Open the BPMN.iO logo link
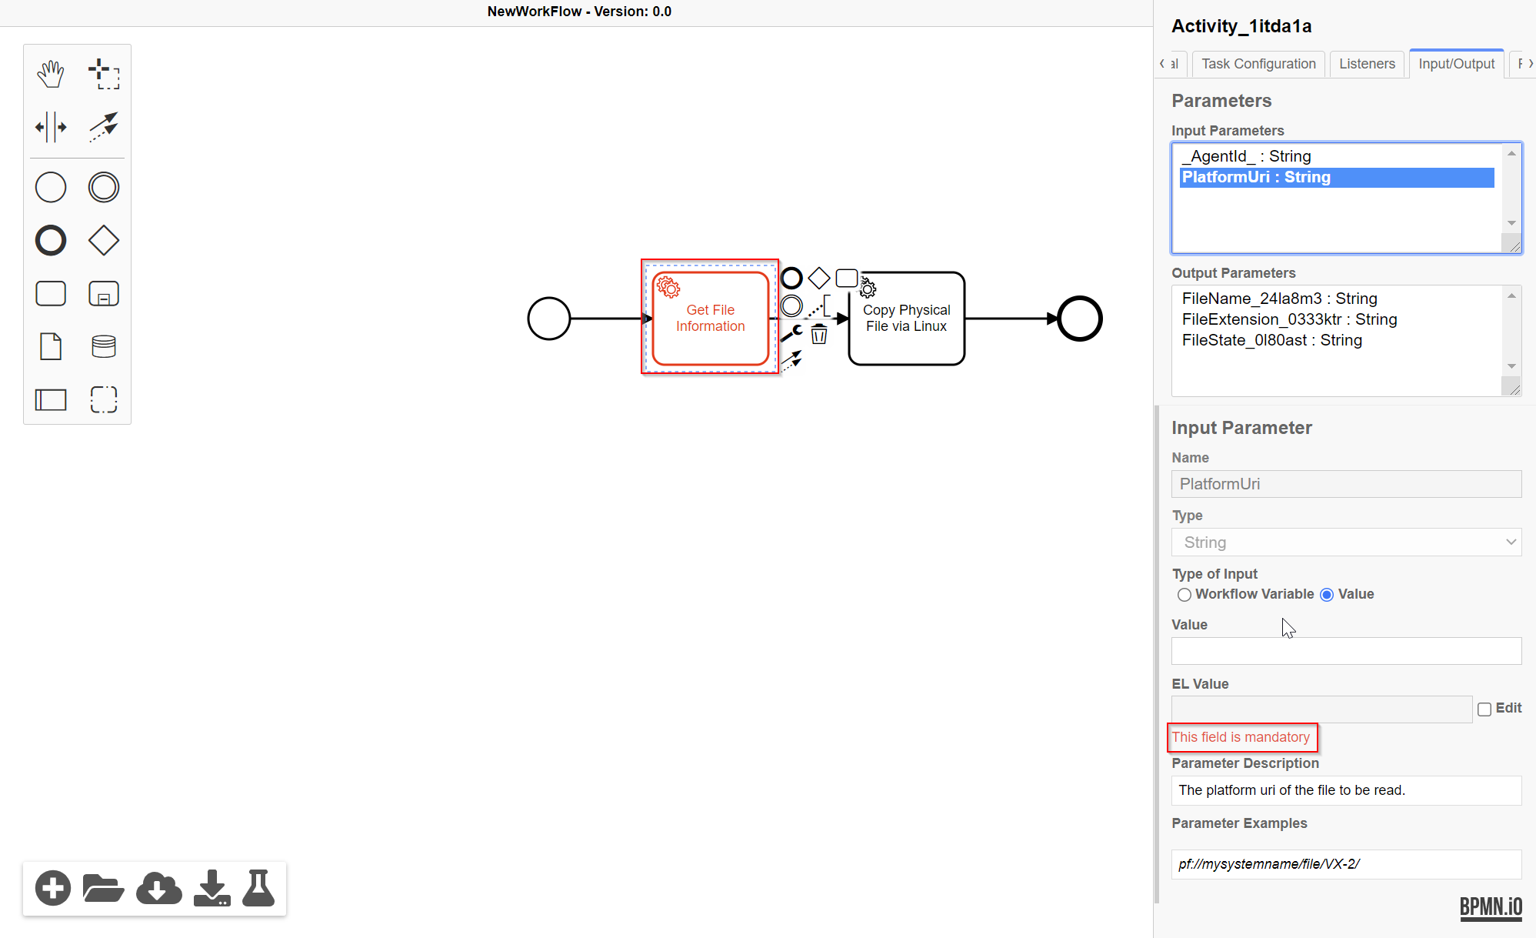 pyautogui.click(x=1491, y=907)
